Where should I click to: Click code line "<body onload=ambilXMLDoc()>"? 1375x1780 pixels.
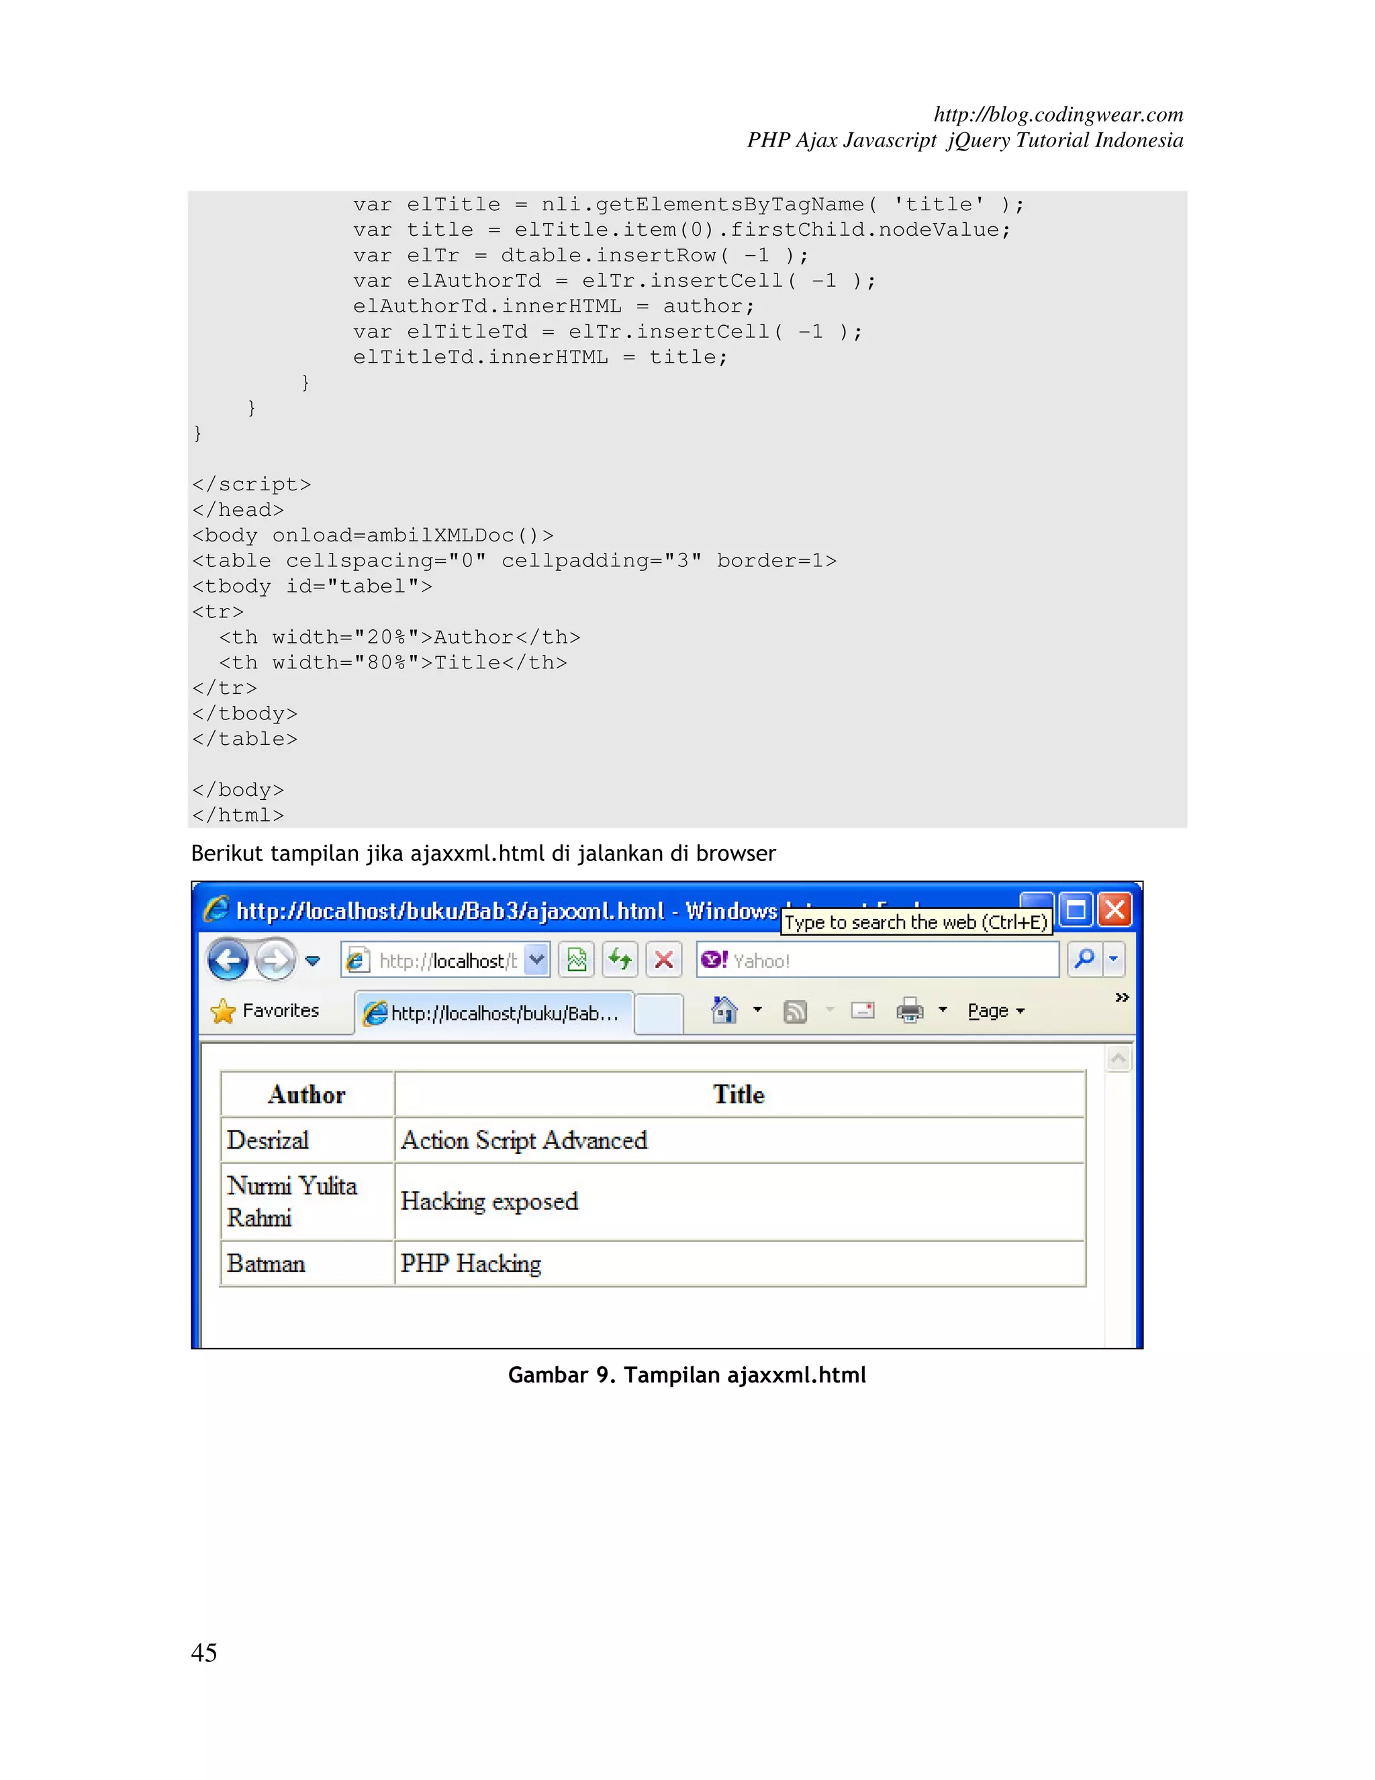click(373, 535)
